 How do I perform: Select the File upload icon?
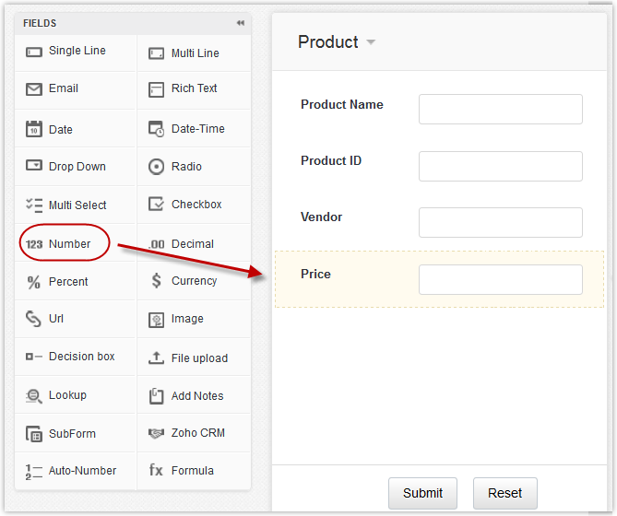157,358
